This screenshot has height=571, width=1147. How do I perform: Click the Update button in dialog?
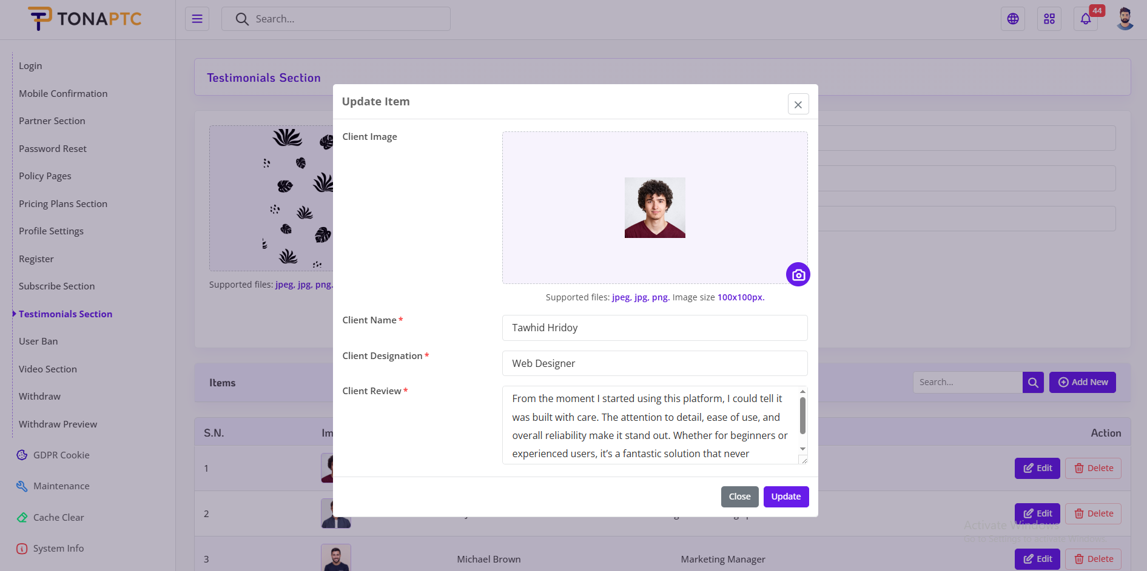(786, 497)
